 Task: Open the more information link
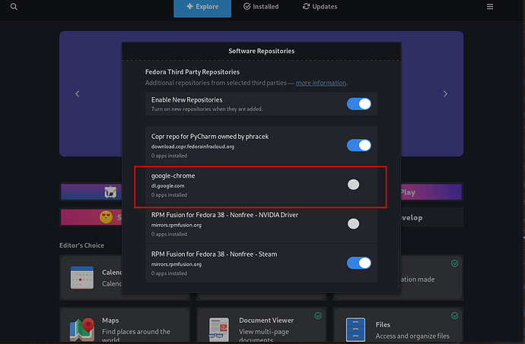321,83
